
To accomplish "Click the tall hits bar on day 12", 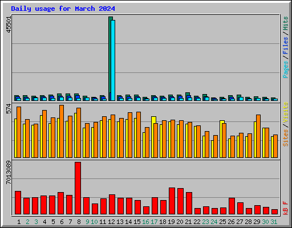I will pos(109,59).
